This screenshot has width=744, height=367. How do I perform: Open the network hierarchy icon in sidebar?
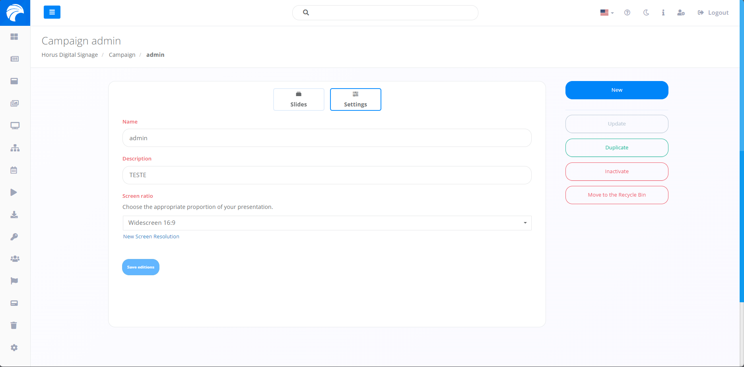click(15, 148)
